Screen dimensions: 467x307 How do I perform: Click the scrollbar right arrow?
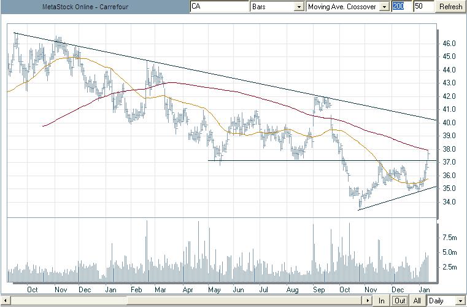pos(368,300)
